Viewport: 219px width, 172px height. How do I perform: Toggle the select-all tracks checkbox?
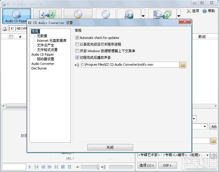[x=11, y=37]
